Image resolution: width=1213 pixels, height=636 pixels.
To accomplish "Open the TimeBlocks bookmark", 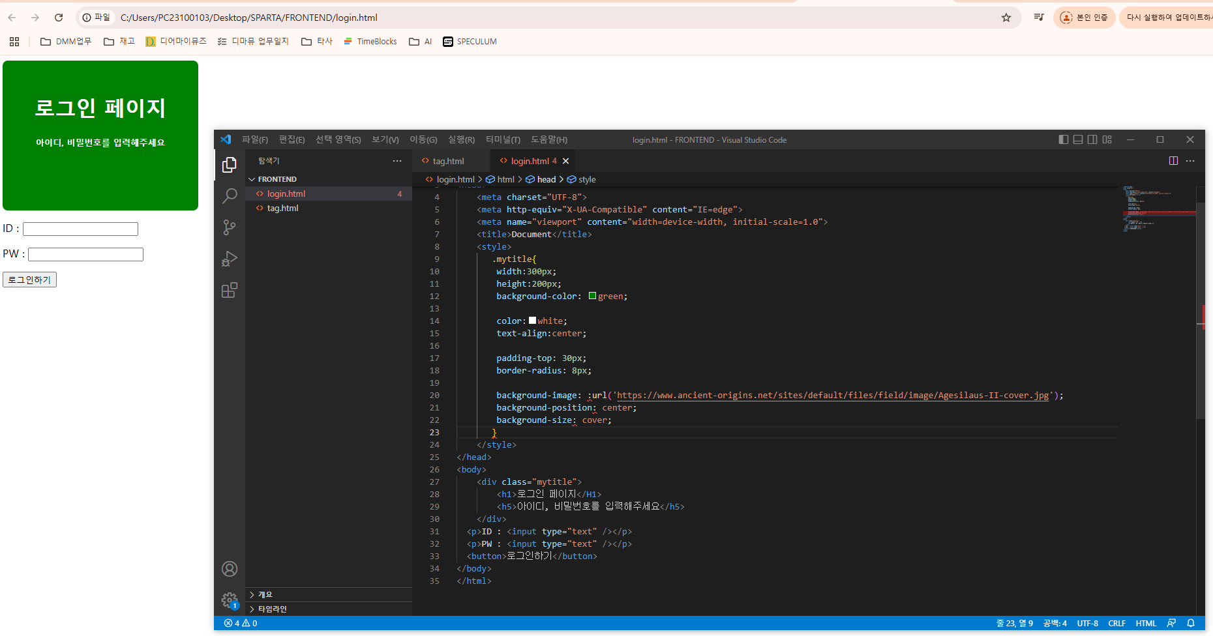I will tap(370, 42).
